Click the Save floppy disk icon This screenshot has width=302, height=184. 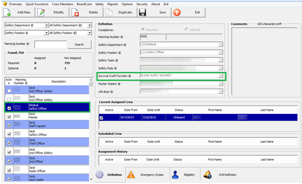tap(143, 13)
